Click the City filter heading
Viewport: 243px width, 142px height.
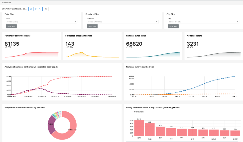click(171, 14)
